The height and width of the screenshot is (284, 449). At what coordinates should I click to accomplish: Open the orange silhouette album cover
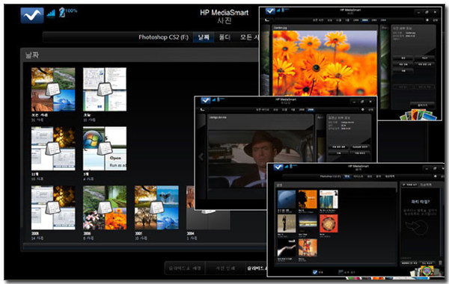coord(308,200)
